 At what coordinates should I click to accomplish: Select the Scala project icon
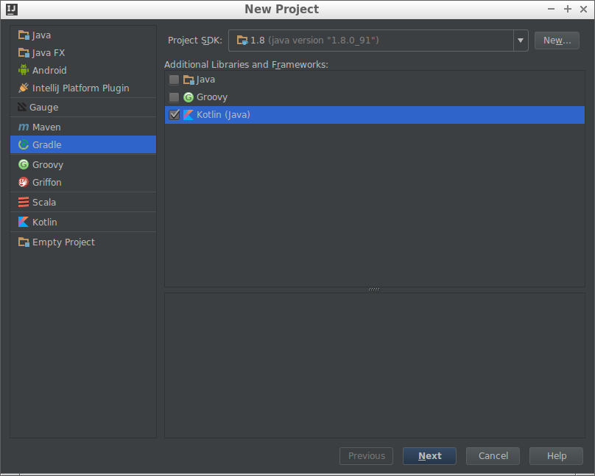point(24,203)
